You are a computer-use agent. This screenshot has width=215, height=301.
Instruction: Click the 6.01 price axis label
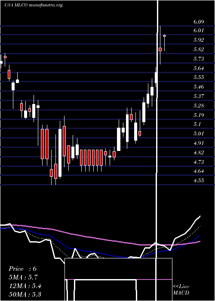pyautogui.click(x=199, y=31)
